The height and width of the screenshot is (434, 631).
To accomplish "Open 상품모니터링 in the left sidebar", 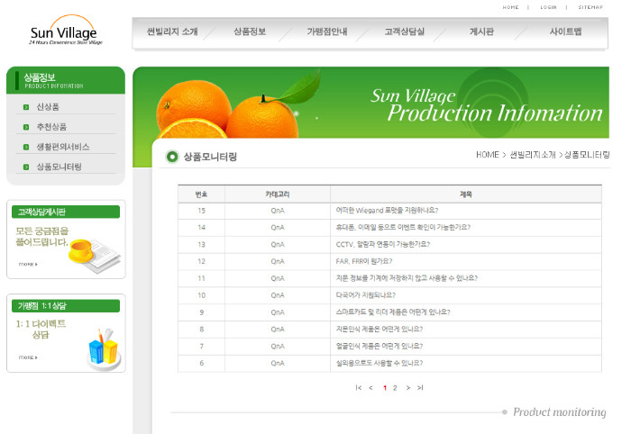I will pos(59,167).
